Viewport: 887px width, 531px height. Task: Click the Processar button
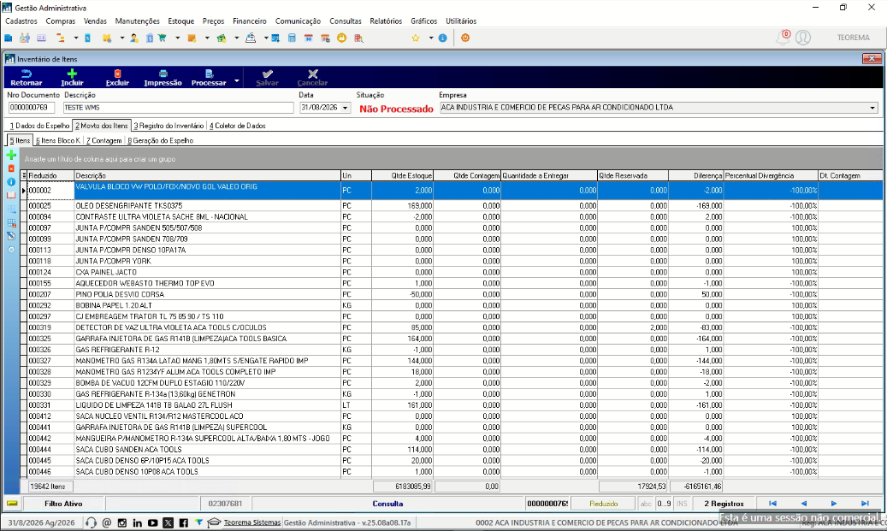[208, 78]
